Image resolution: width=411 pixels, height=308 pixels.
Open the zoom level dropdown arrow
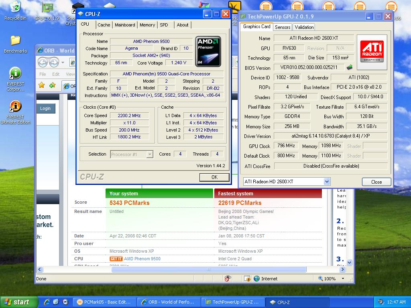[x=343, y=278]
